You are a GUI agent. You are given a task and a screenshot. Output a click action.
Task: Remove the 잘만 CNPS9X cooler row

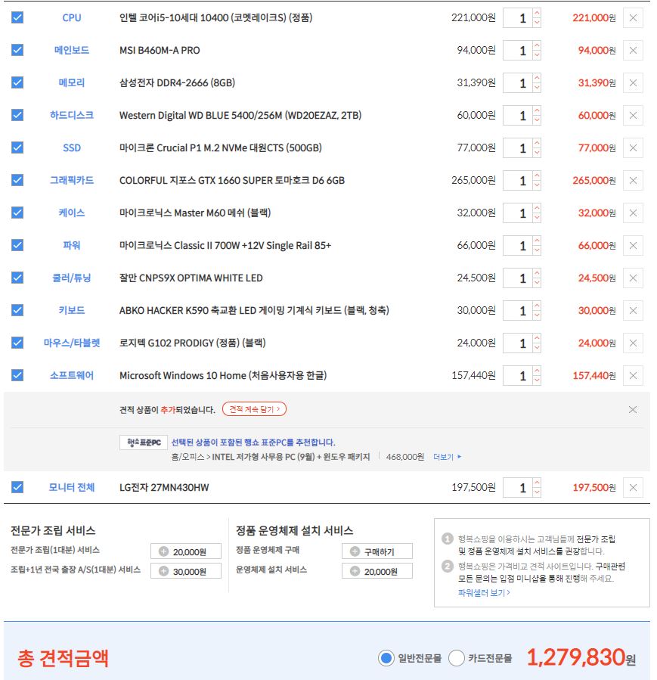coord(633,278)
